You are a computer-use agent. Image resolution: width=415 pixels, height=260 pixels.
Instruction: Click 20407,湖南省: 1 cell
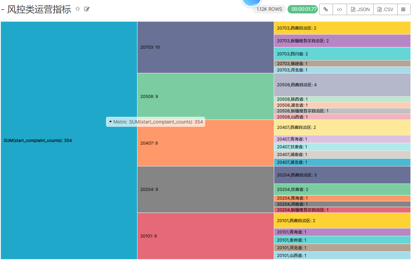click(x=342, y=155)
